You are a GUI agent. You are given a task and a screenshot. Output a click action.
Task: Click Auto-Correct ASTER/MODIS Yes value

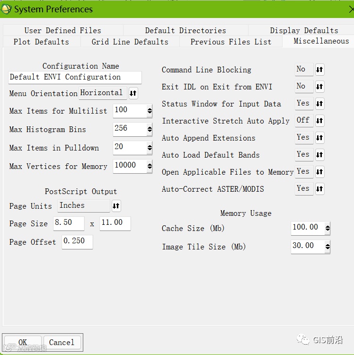[x=304, y=189]
